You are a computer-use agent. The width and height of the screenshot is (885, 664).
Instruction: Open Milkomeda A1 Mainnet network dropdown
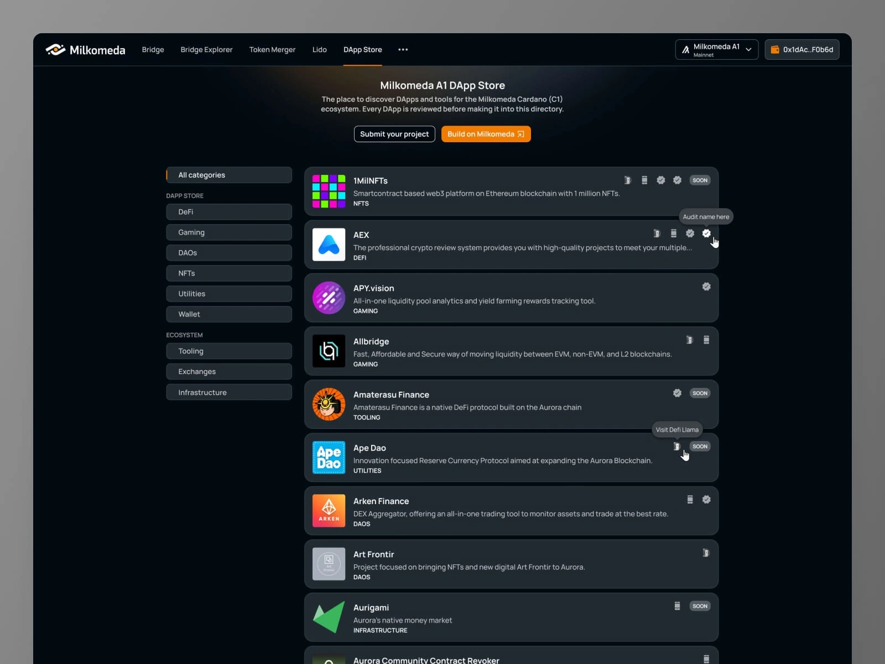click(717, 50)
